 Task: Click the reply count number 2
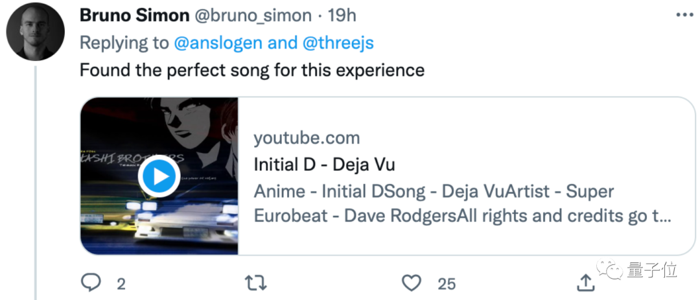tap(121, 283)
